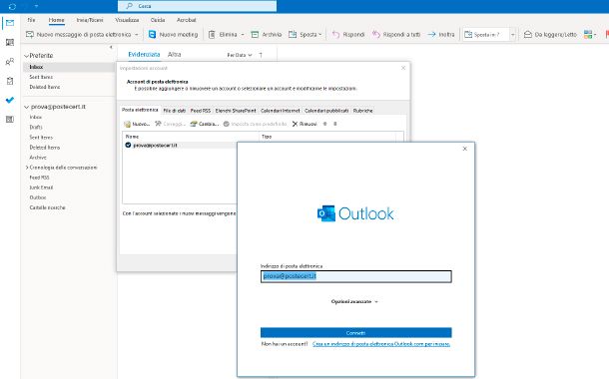Collapse the Preferite section
Viewport: 609px width, 379px height.
pyautogui.click(x=26, y=56)
